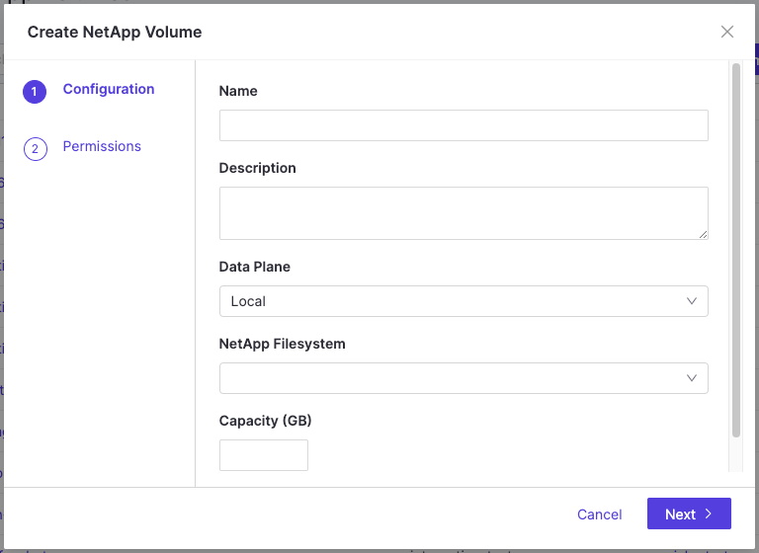
Task: Click the dialog's vertical scrollbar
Action: click(735, 250)
